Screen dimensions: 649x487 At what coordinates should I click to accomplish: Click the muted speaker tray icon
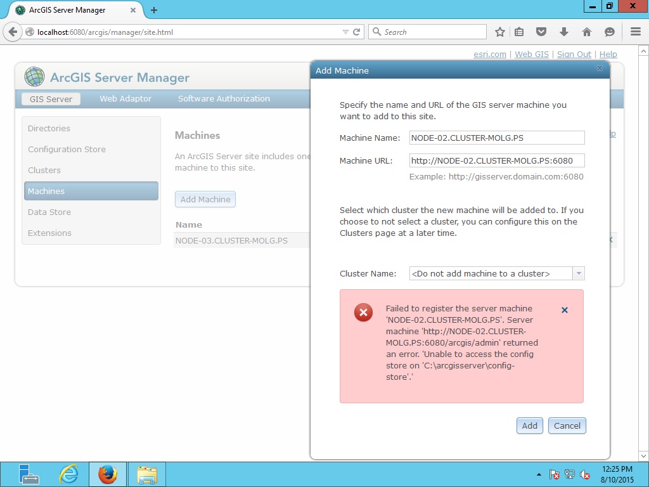pos(585,474)
